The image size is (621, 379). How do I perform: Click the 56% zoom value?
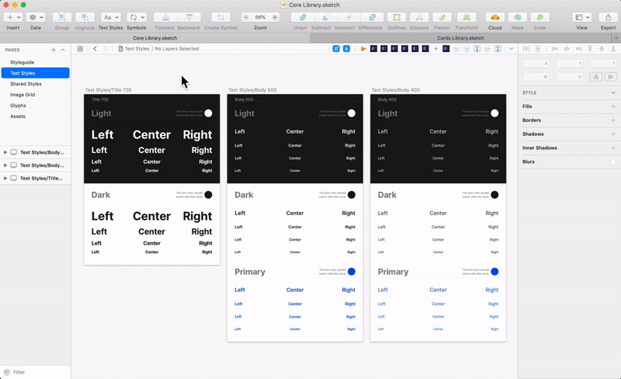coord(260,17)
